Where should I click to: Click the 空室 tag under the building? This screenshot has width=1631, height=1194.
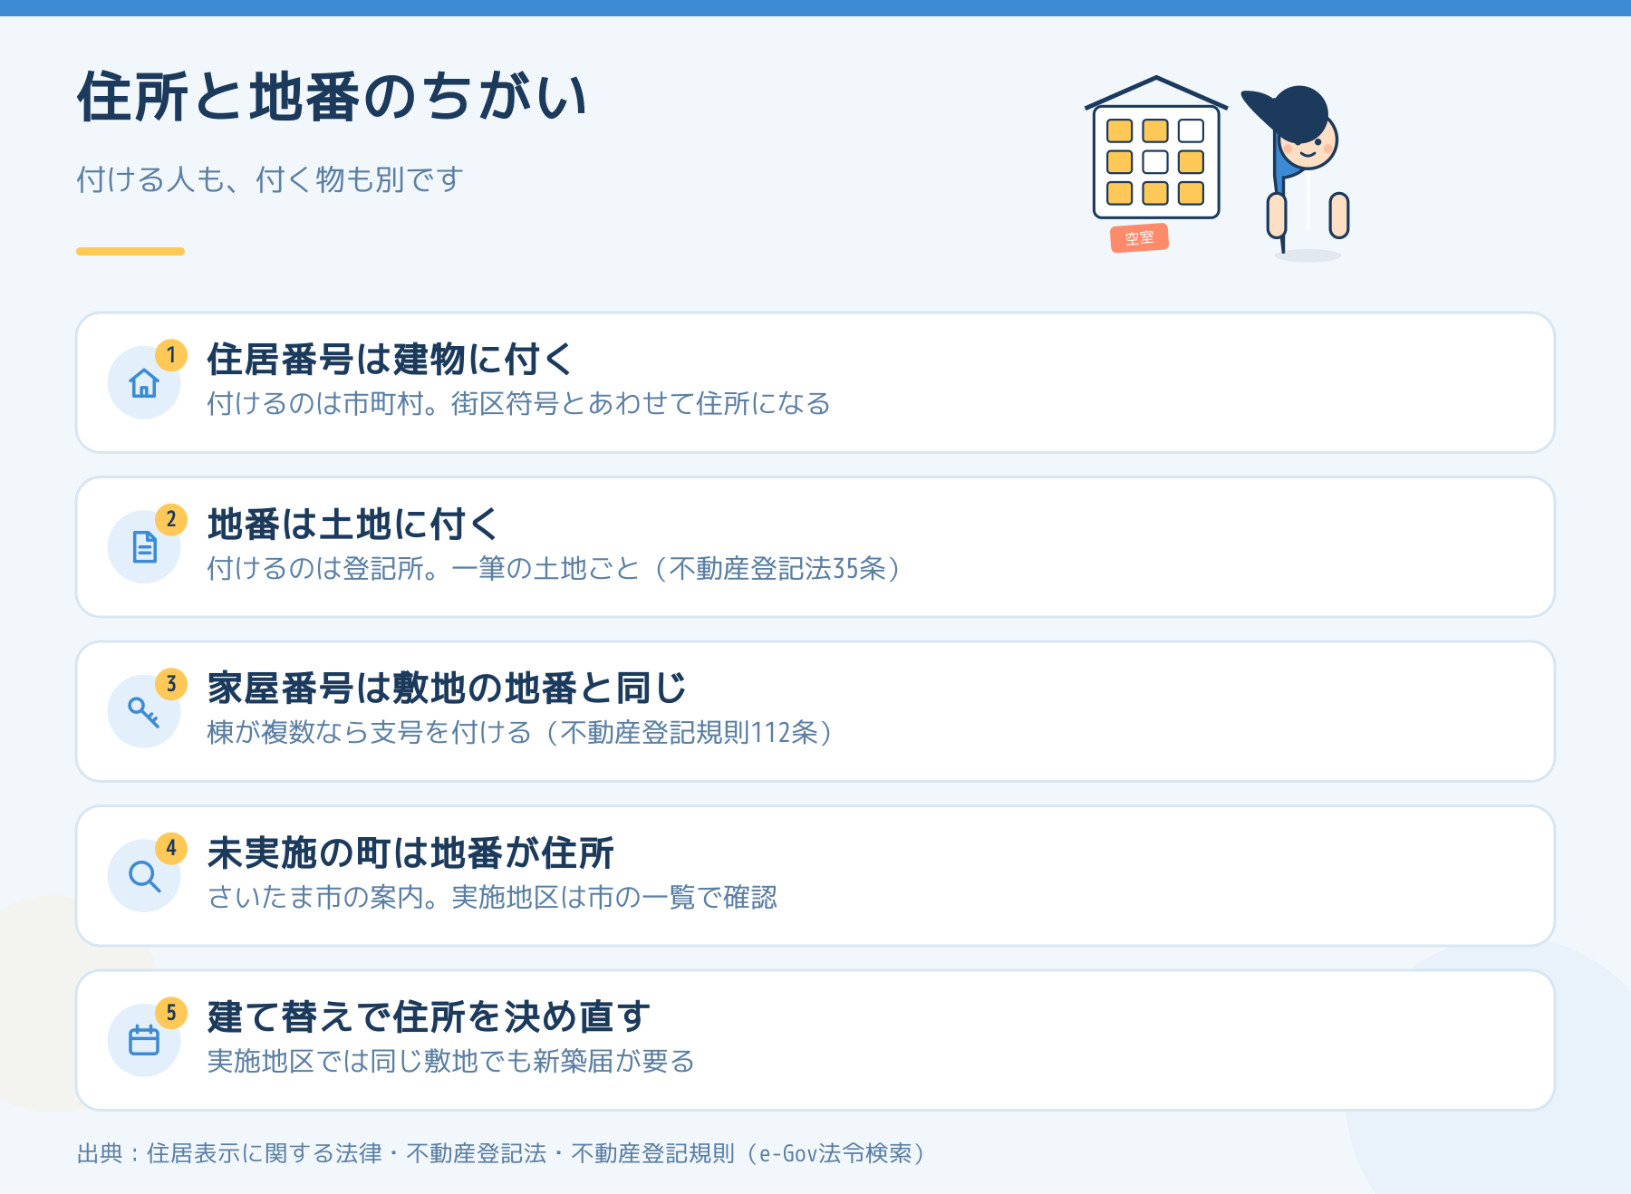pos(1140,238)
